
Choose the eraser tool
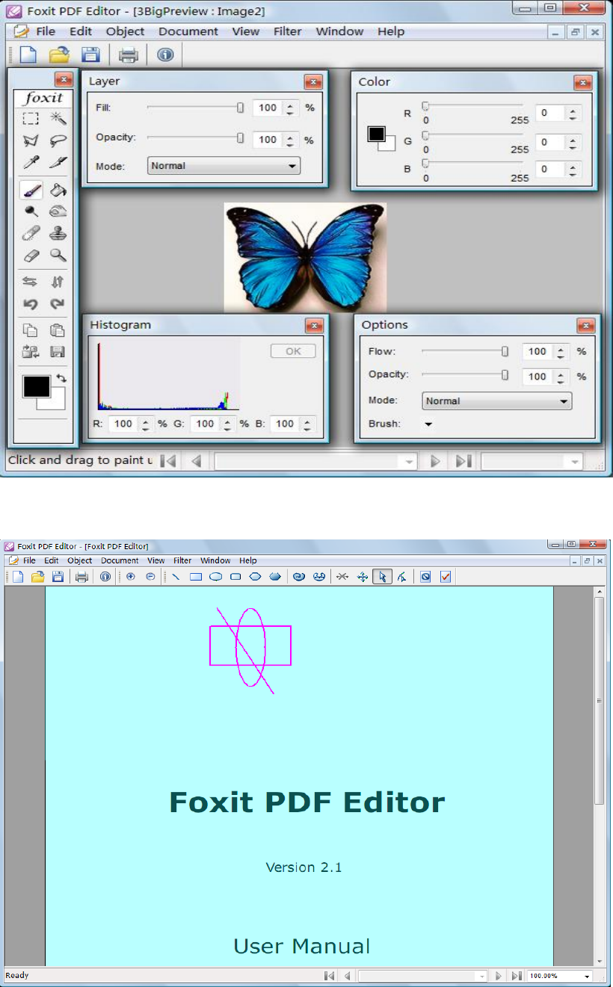pos(31,255)
